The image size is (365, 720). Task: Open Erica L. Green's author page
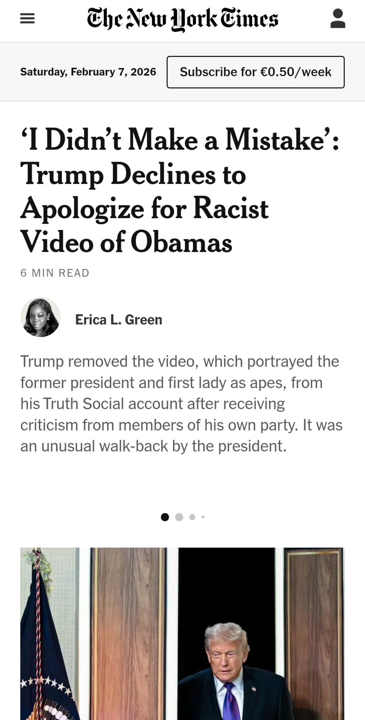pos(119,320)
